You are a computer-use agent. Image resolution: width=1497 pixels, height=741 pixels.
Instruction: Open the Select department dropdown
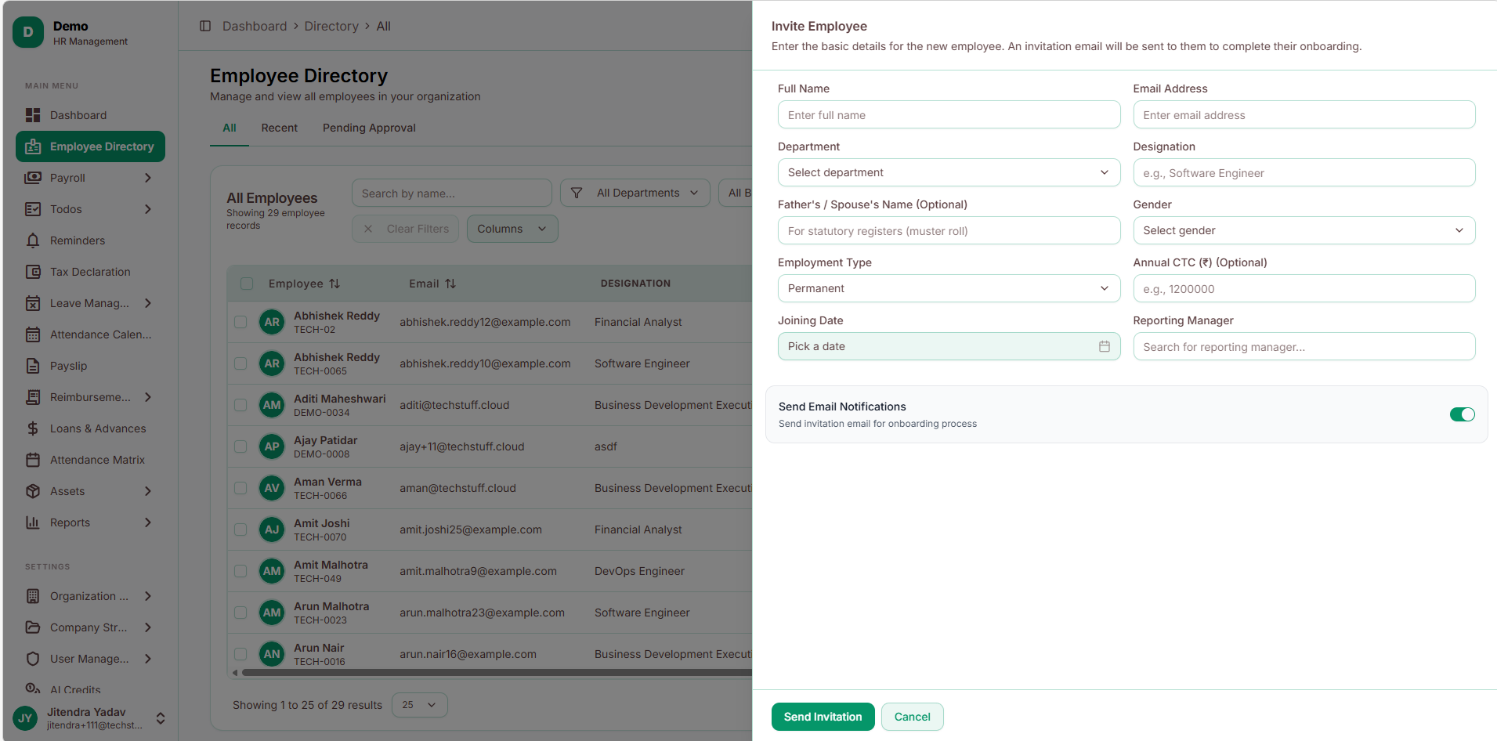point(949,172)
